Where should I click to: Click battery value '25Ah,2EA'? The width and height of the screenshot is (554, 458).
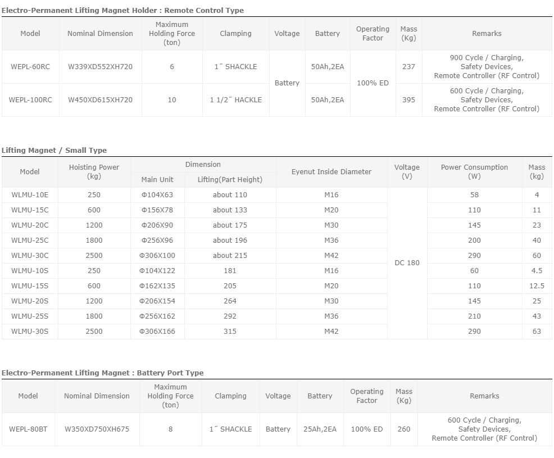320,429
